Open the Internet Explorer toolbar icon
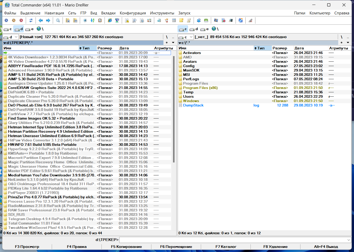Image resolution: width=354 pixels, height=252 pixels. click(110, 20)
